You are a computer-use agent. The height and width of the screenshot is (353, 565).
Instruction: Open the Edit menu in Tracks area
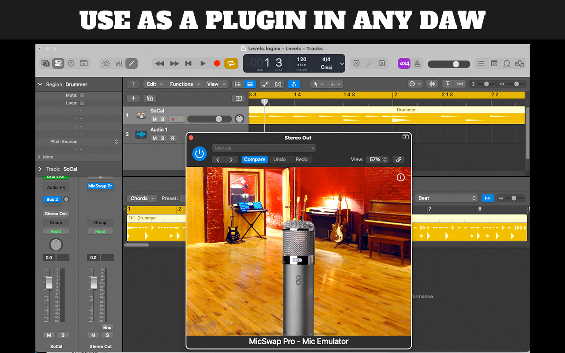coord(154,84)
